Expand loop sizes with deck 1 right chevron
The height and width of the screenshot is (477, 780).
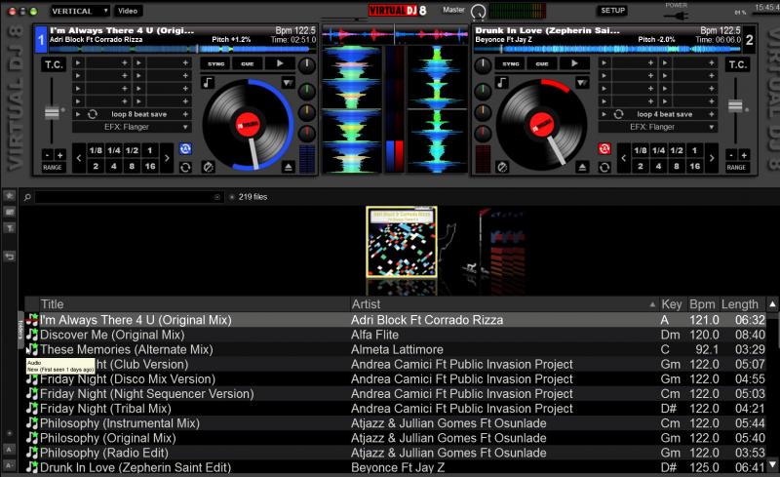coord(167,158)
